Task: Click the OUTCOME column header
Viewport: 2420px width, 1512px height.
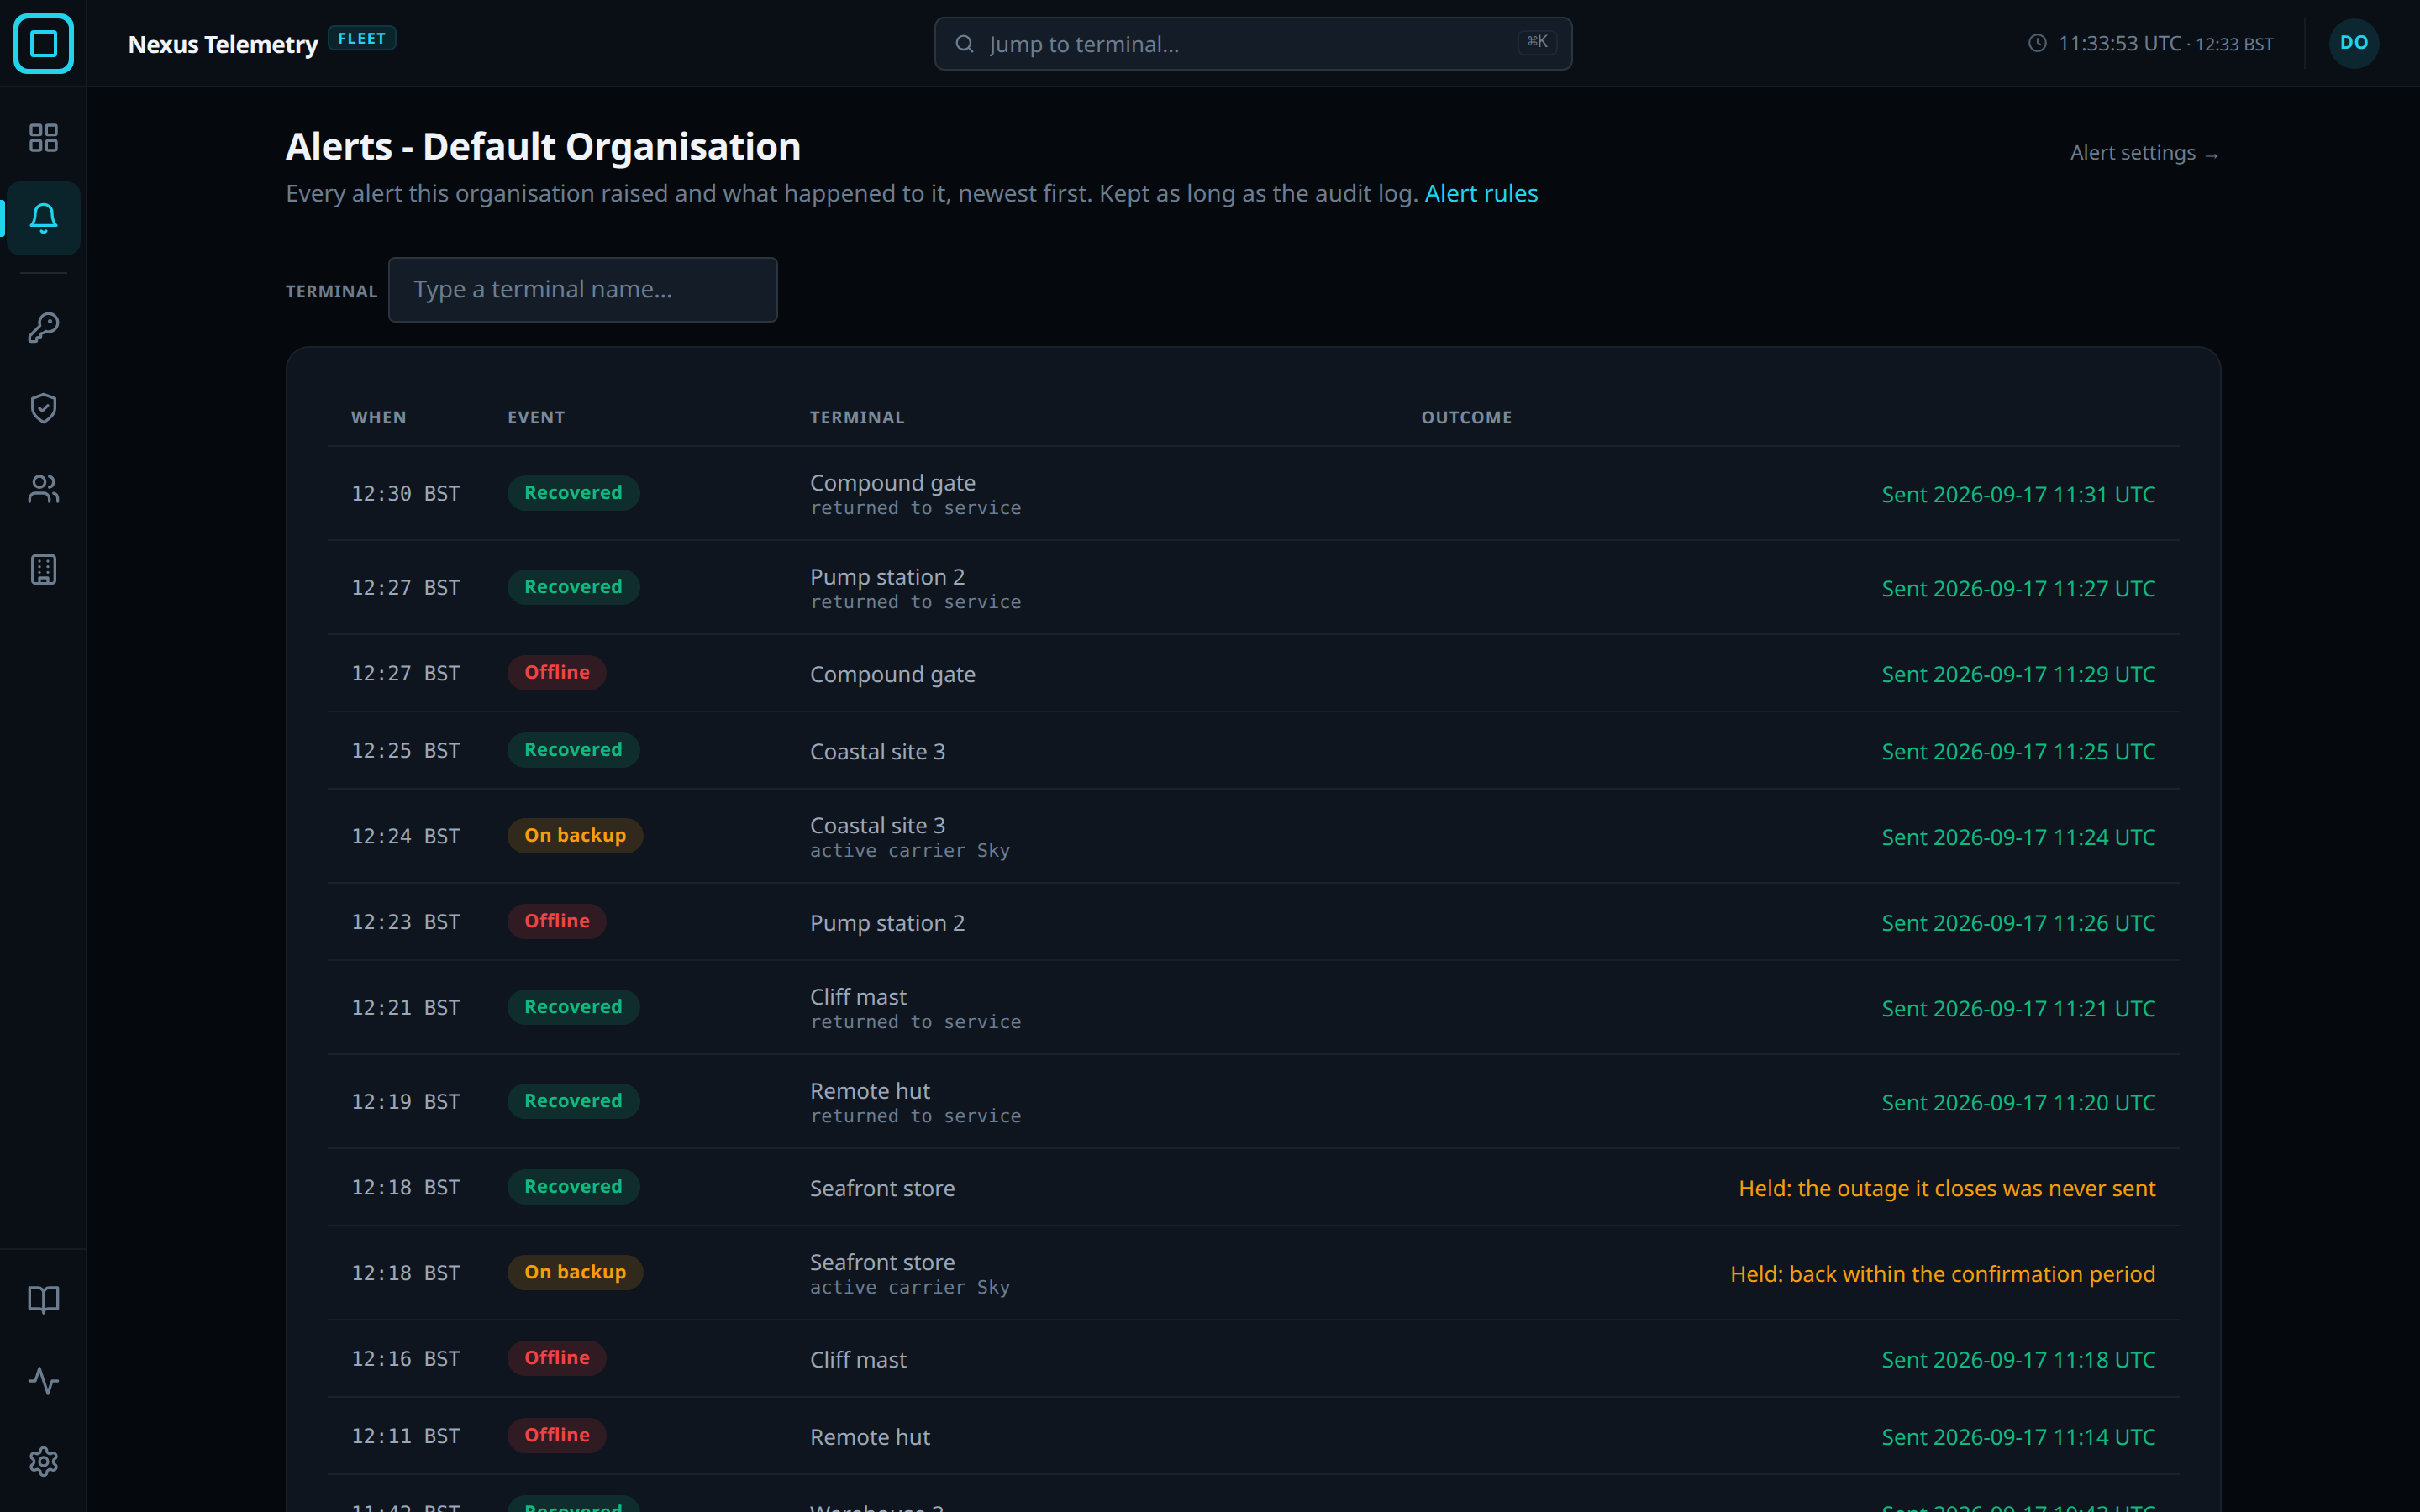Action: click(1467, 417)
